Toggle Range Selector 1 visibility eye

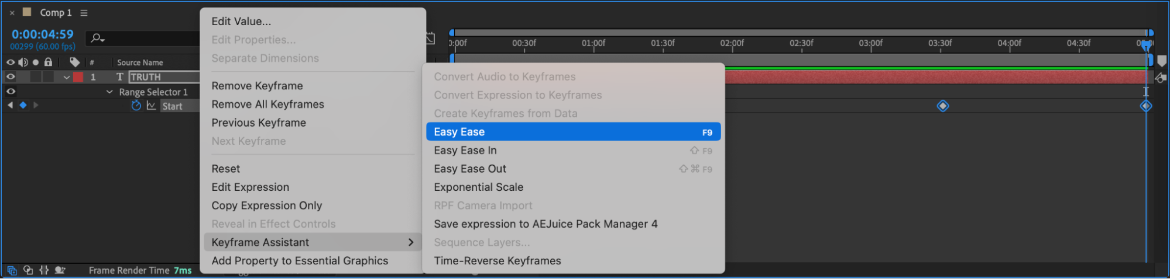coord(11,92)
